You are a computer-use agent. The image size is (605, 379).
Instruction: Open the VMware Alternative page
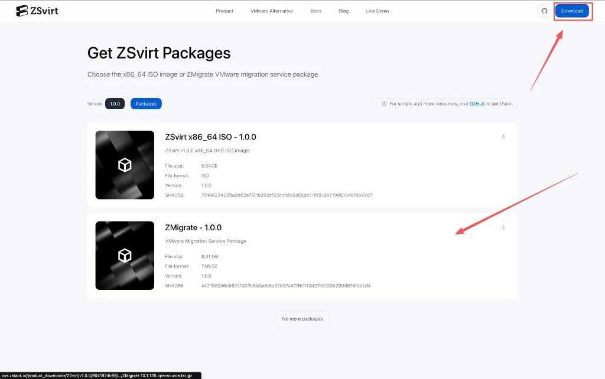coord(272,11)
